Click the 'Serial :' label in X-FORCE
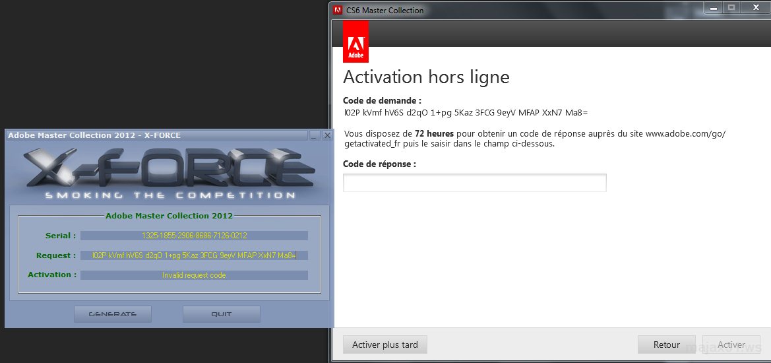This screenshot has width=771, height=363. point(61,236)
